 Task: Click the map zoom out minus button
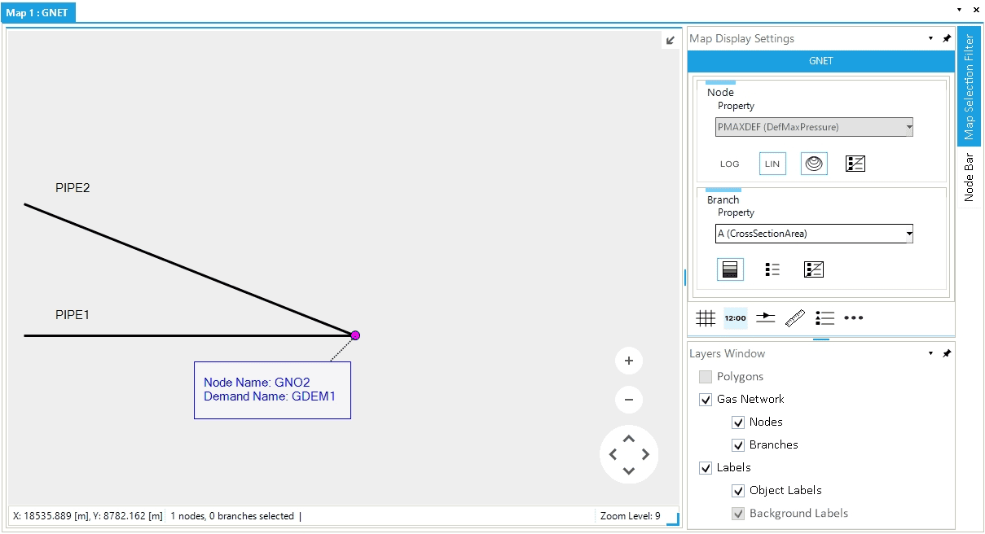pos(628,400)
